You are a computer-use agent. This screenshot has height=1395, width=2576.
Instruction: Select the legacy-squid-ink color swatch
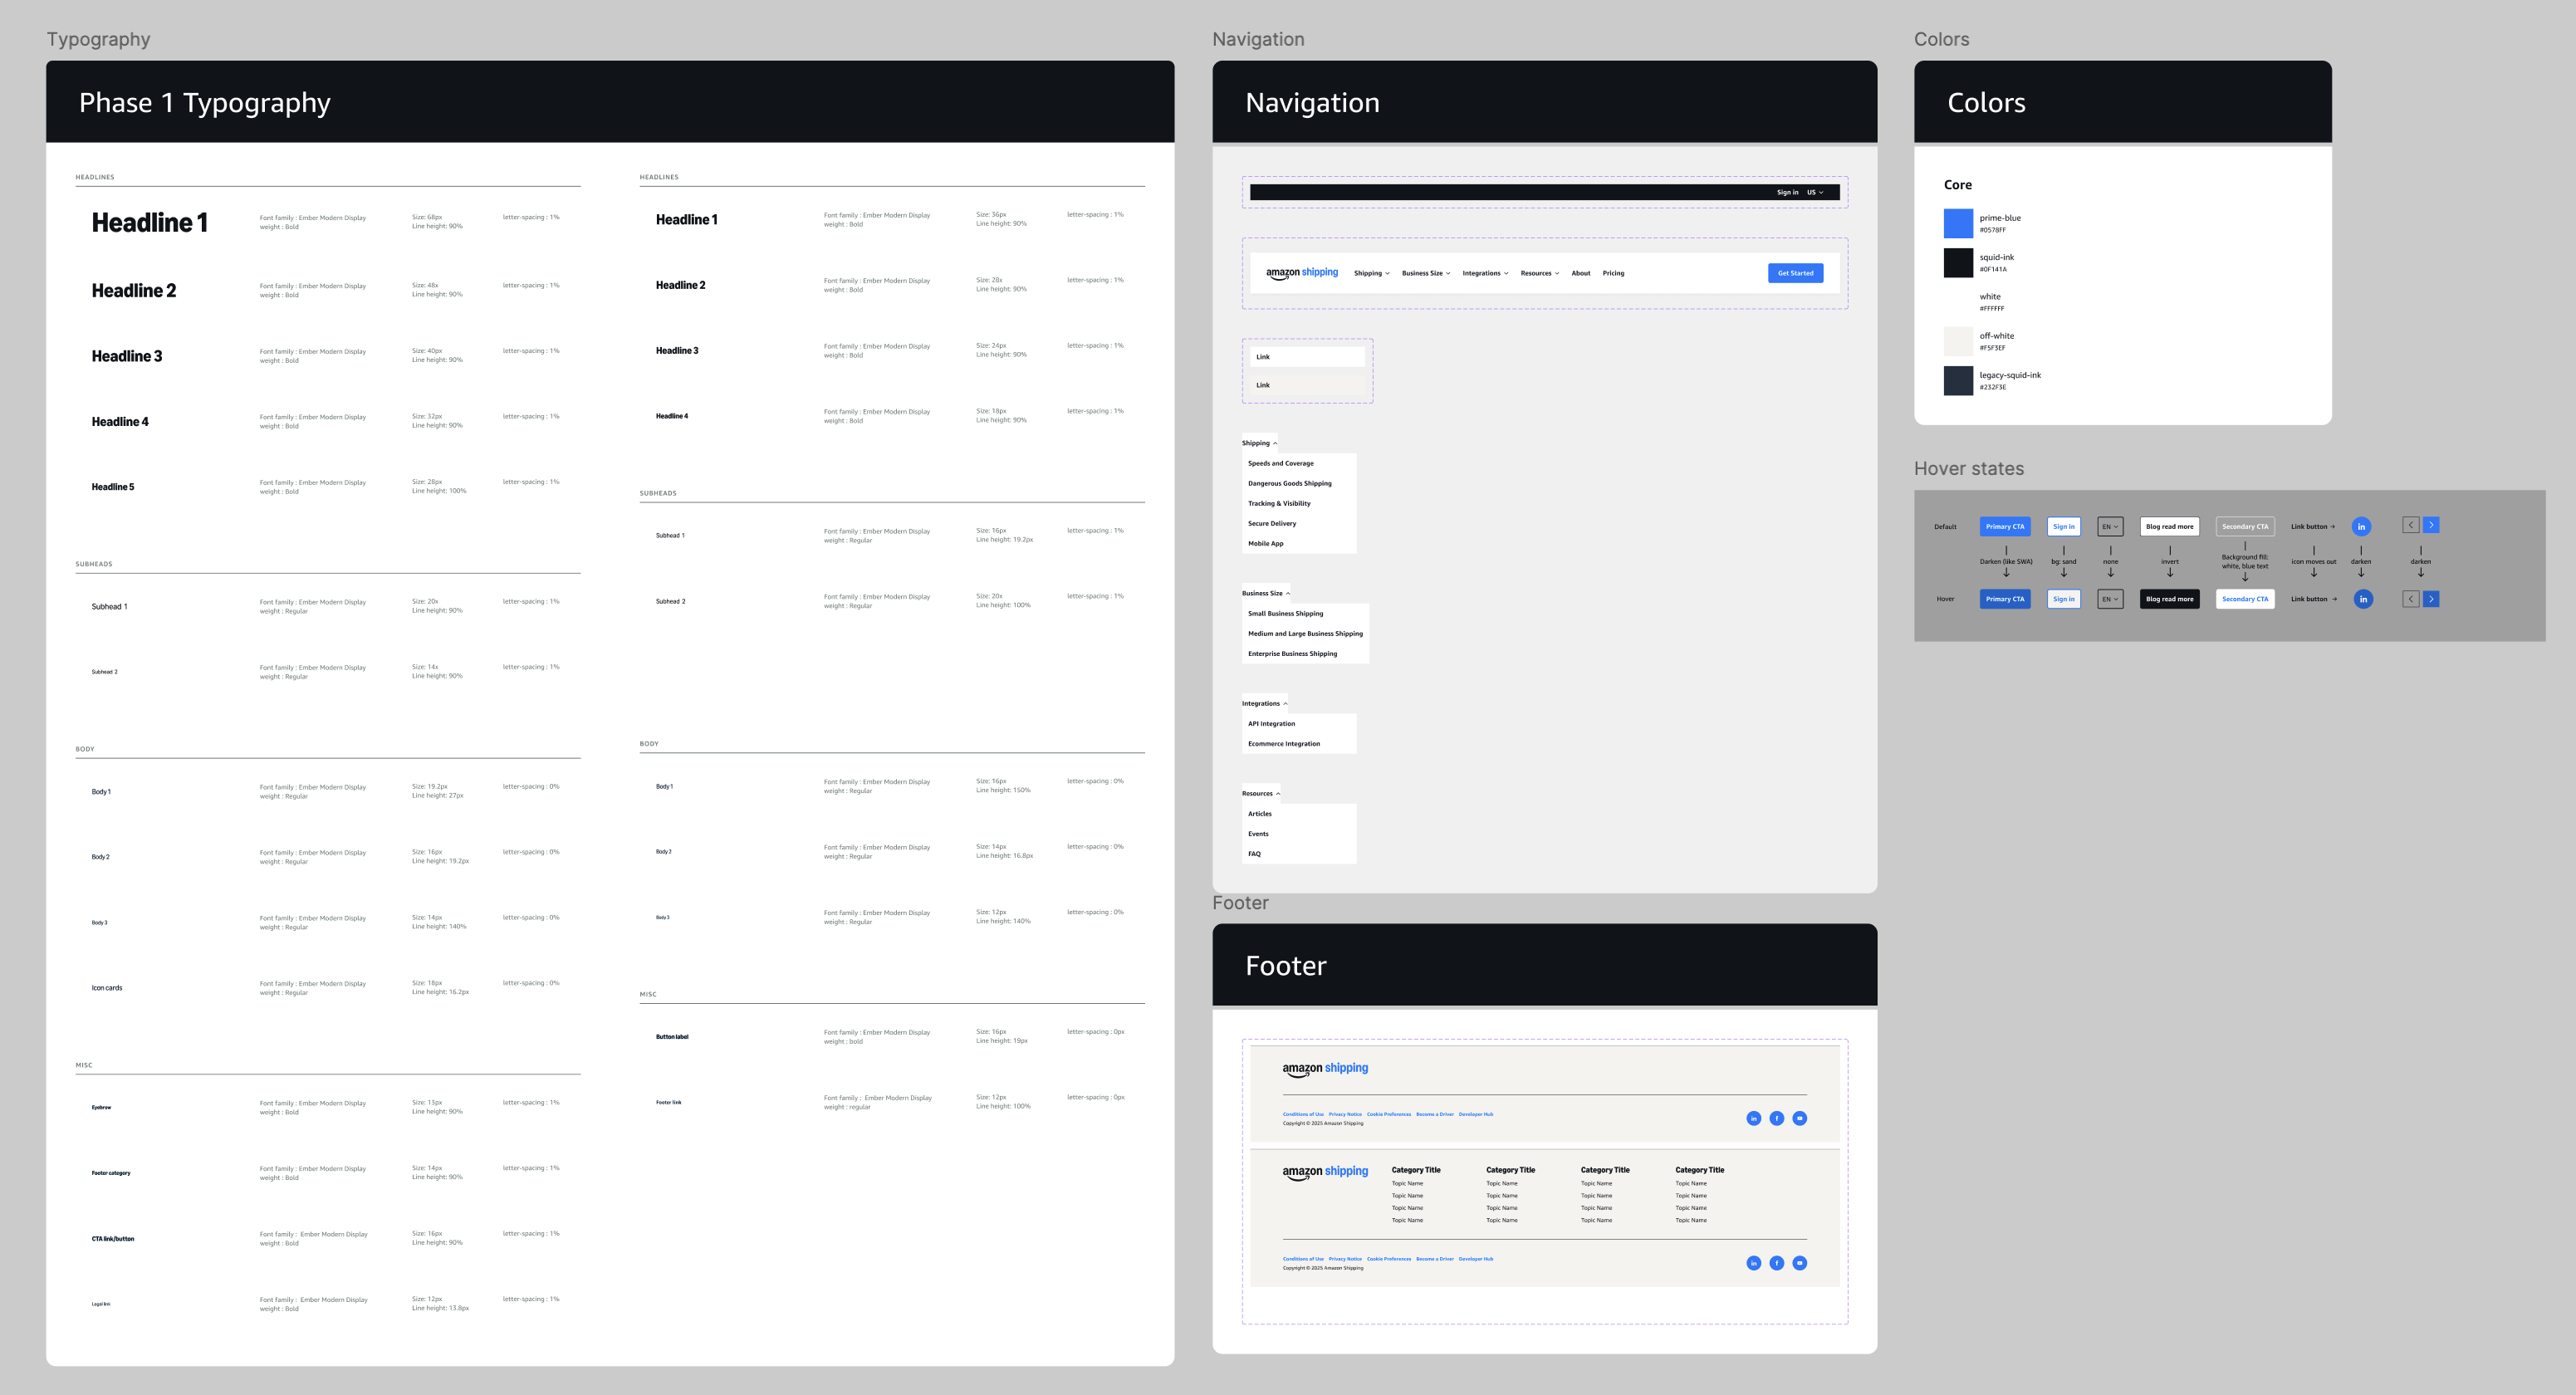(1957, 380)
